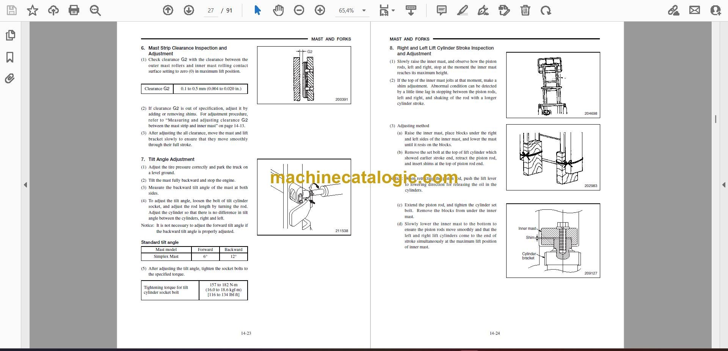Screen dimensions: 728x351
Task: Click the vertical scrollbar thumb
Action: click(715, 119)
